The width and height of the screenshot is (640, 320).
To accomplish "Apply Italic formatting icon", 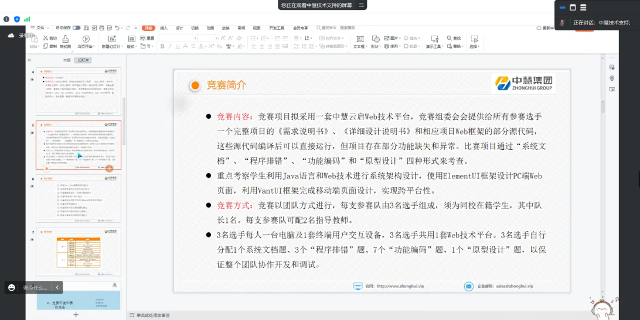I will [x=170, y=46].
